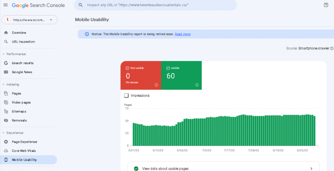Click the URL inspection magnifier icon

pos(6,42)
